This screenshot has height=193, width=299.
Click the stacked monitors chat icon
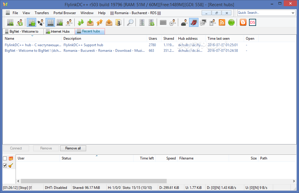coord(203,23)
